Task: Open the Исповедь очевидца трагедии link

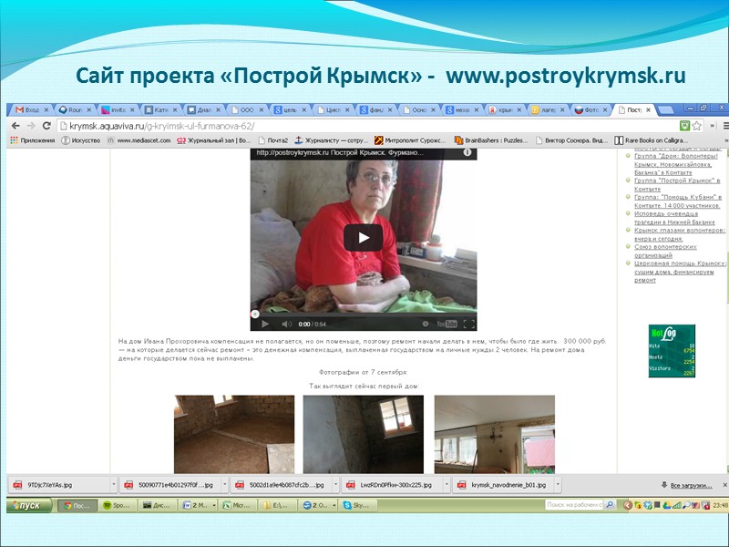Action: coord(674,218)
